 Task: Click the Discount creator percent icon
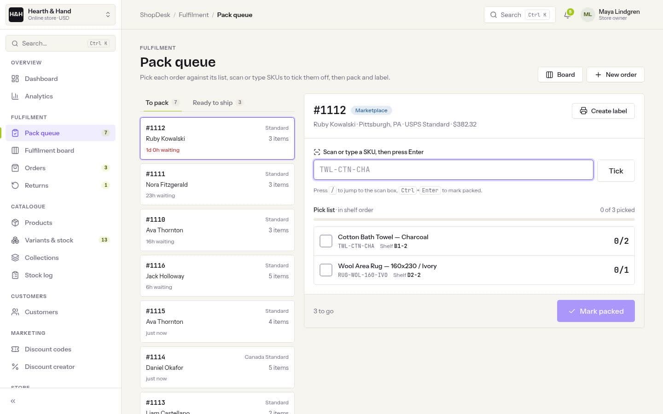(15, 367)
